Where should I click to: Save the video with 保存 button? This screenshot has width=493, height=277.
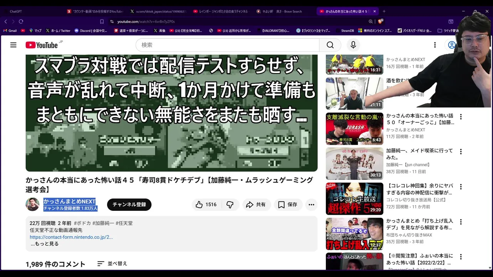[288, 205]
